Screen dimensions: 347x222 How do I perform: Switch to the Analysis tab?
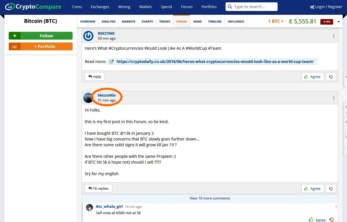[108, 21]
